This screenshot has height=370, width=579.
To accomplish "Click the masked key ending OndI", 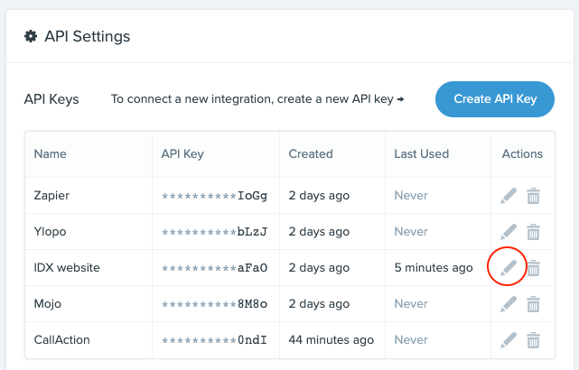I will click(x=215, y=340).
